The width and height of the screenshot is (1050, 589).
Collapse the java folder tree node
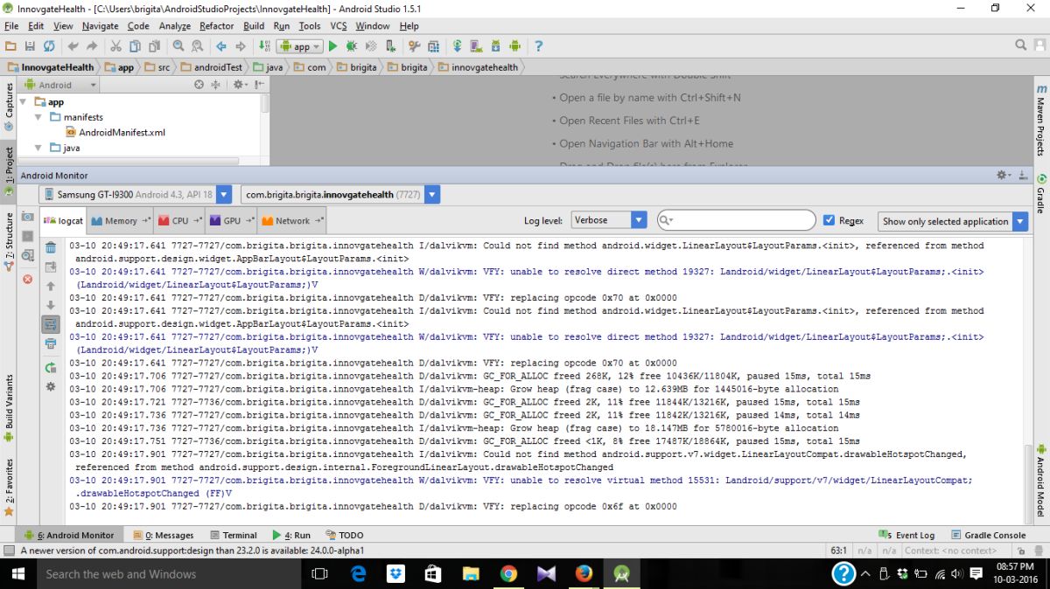[39, 149]
